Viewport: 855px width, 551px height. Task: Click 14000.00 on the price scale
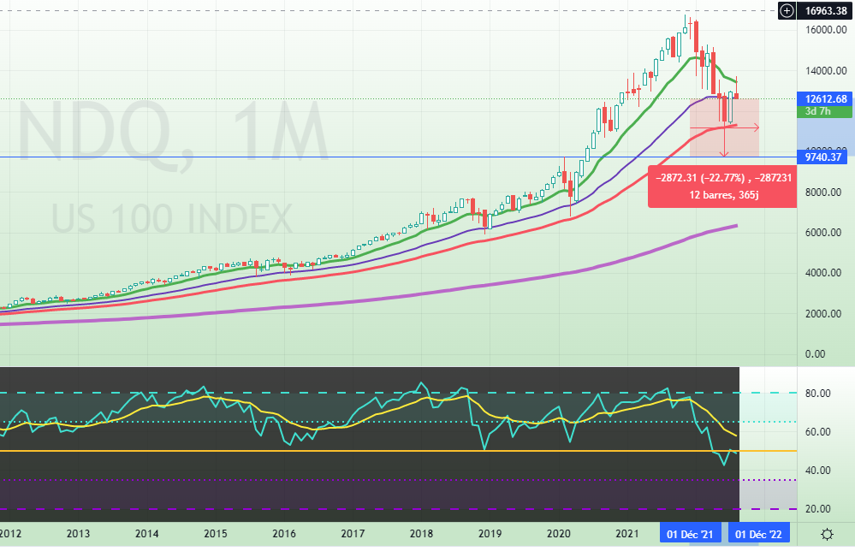(x=826, y=70)
